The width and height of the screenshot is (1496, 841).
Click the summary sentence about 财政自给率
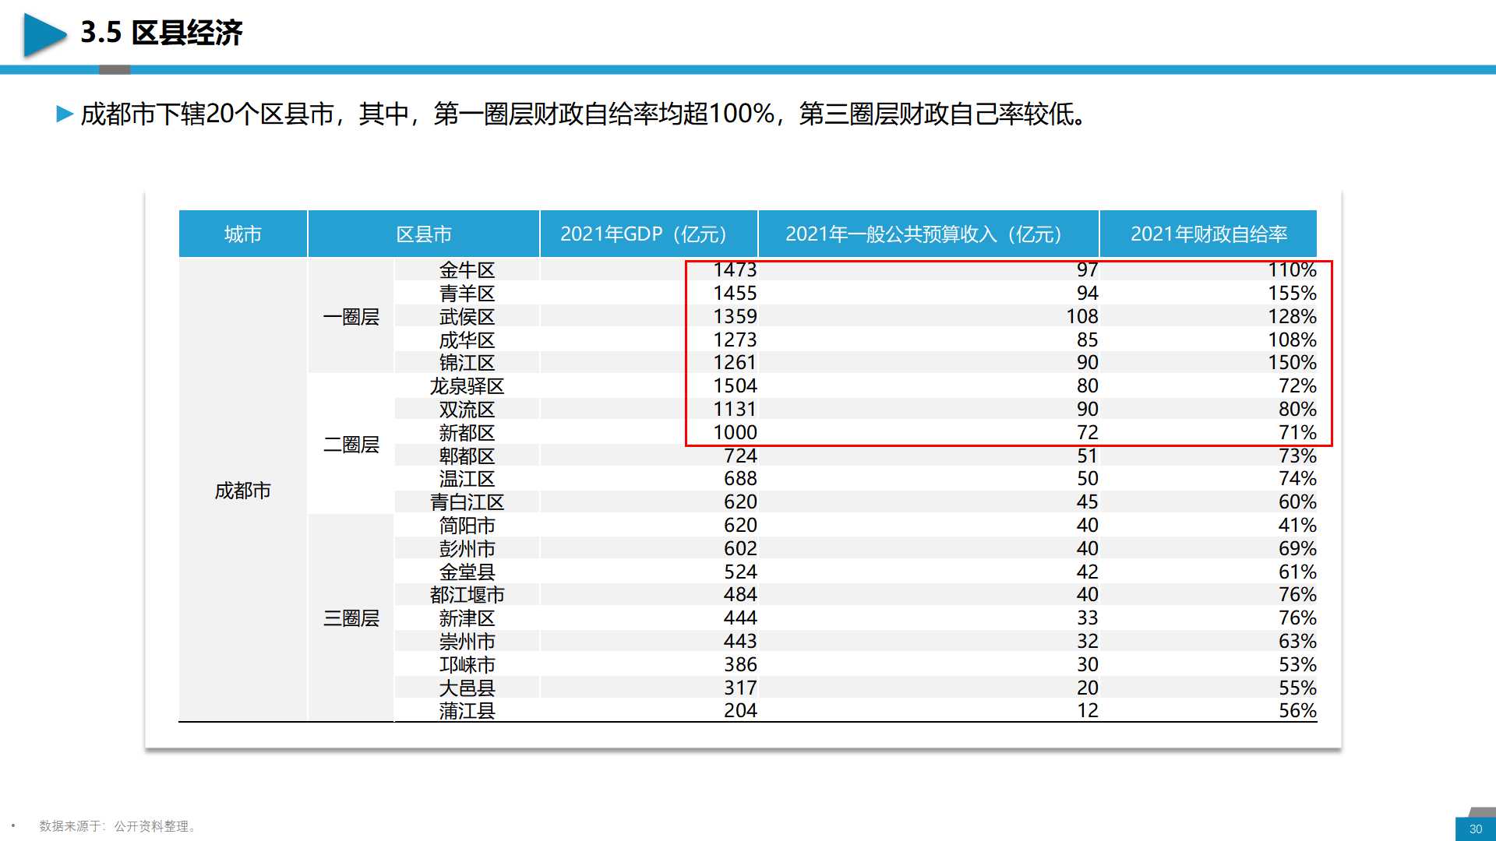(x=583, y=114)
